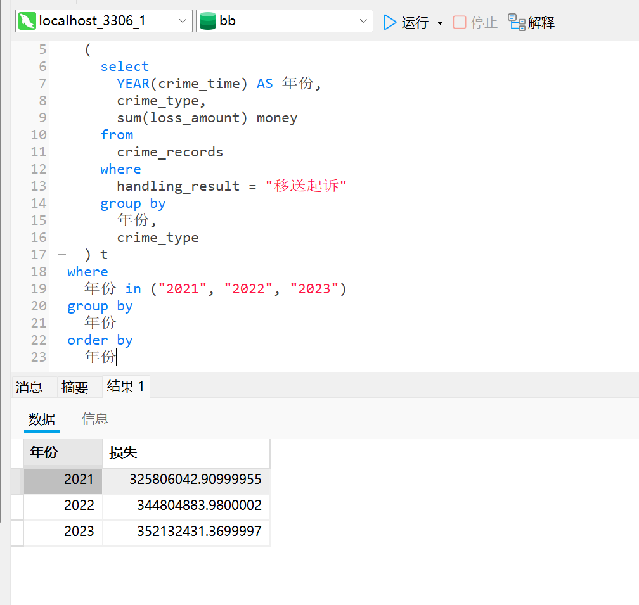Click line number 13 in the editor

[39, 186]
